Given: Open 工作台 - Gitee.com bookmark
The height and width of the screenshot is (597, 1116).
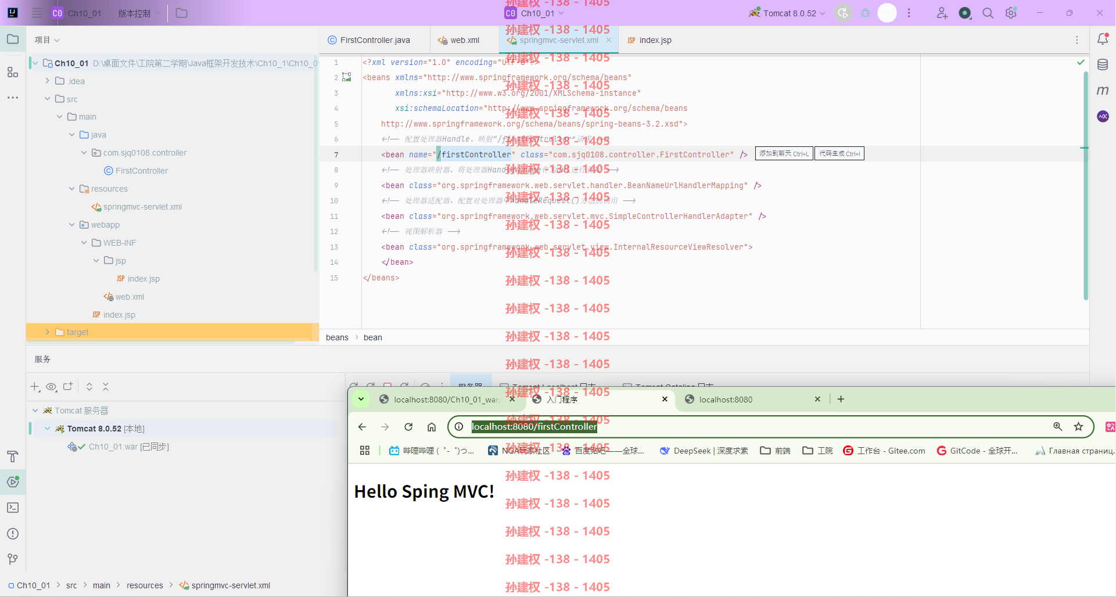Looking at the screenshot, I should point(884,451).
